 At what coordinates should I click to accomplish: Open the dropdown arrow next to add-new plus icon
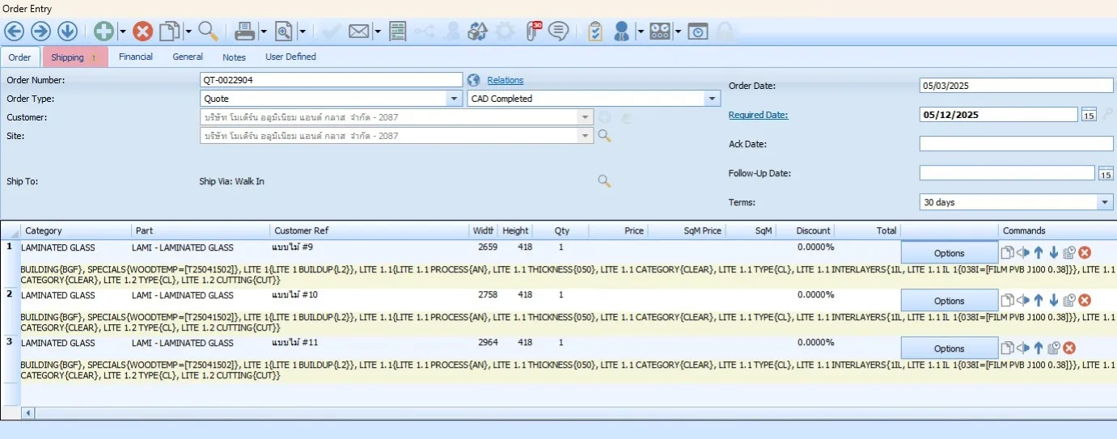coord(122,32)
